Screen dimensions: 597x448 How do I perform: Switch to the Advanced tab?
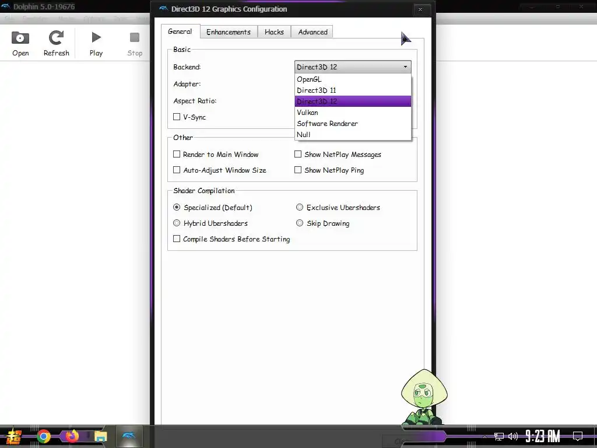coord(312,32)
